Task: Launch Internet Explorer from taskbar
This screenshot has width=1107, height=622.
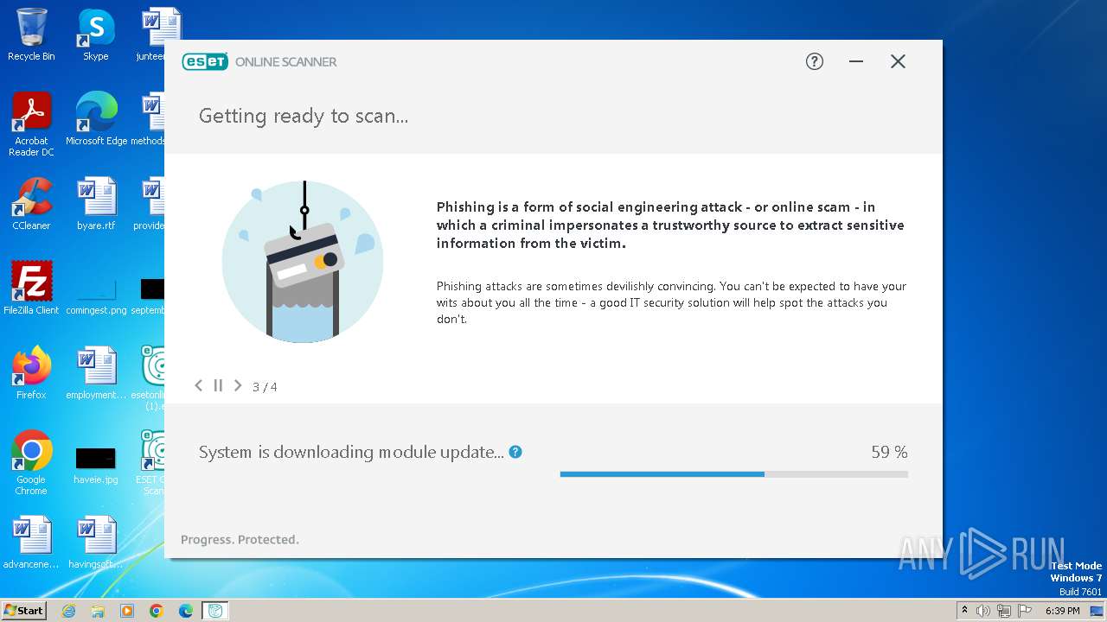Action: coord(68,611)
